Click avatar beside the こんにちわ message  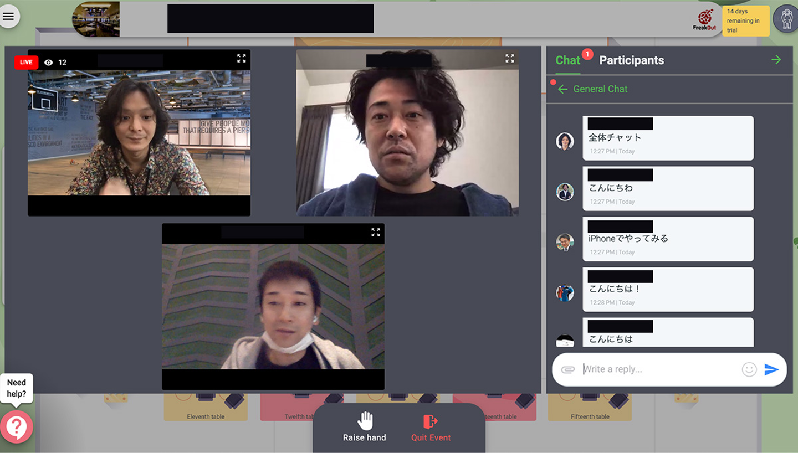[x=565, y=192]
